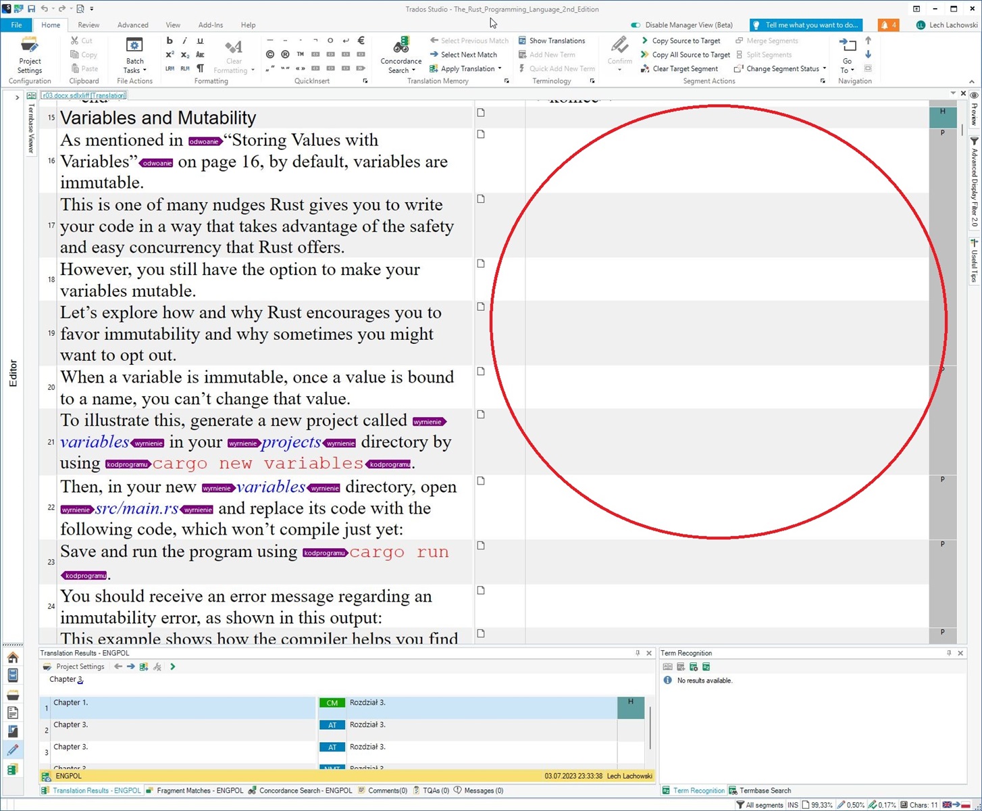This screenshot has width=982, height=811.
Task: Switch to the Review ribbon tab
Action: (x=88, y=25)
